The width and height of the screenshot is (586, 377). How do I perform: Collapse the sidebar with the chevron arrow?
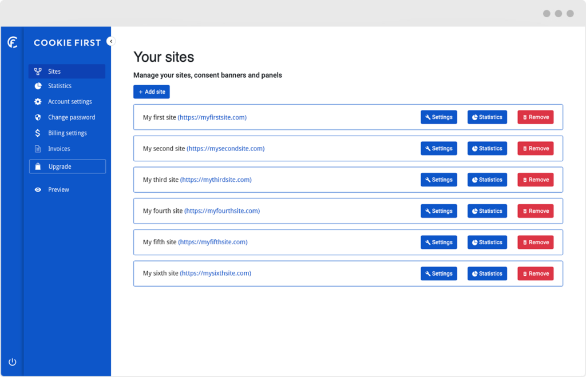(110, 41)
